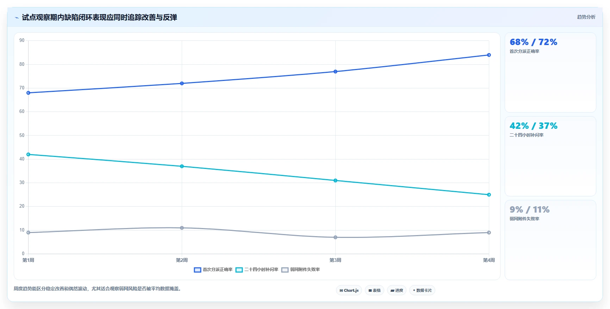This screenshot has width=610, height=309.
Task: Click the 二十四小时补问率 card caption
Action: [x=527, y=135]
